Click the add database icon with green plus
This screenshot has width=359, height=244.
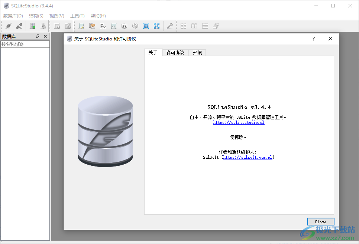click(x=32, y=26)
